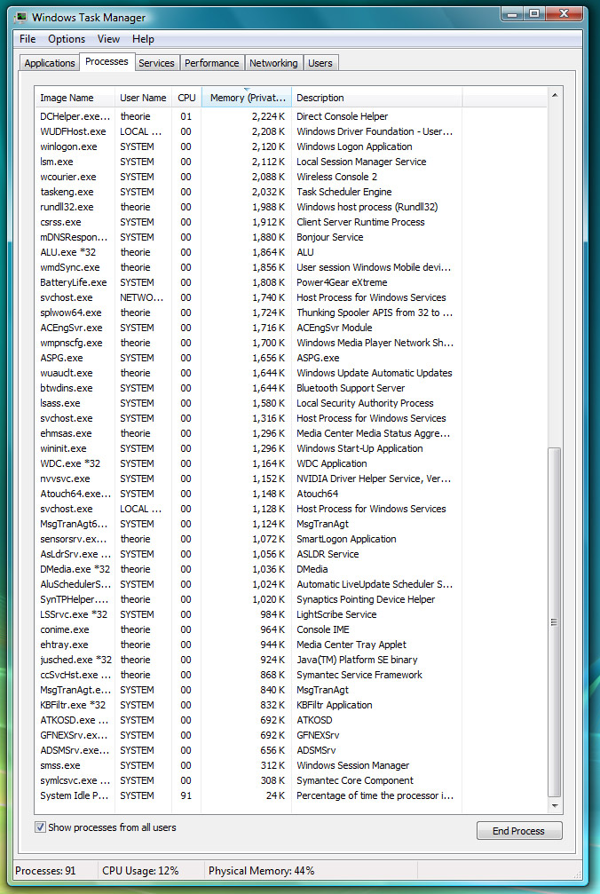
Task: Select the wininit.exe process
Action: (249, 448)
